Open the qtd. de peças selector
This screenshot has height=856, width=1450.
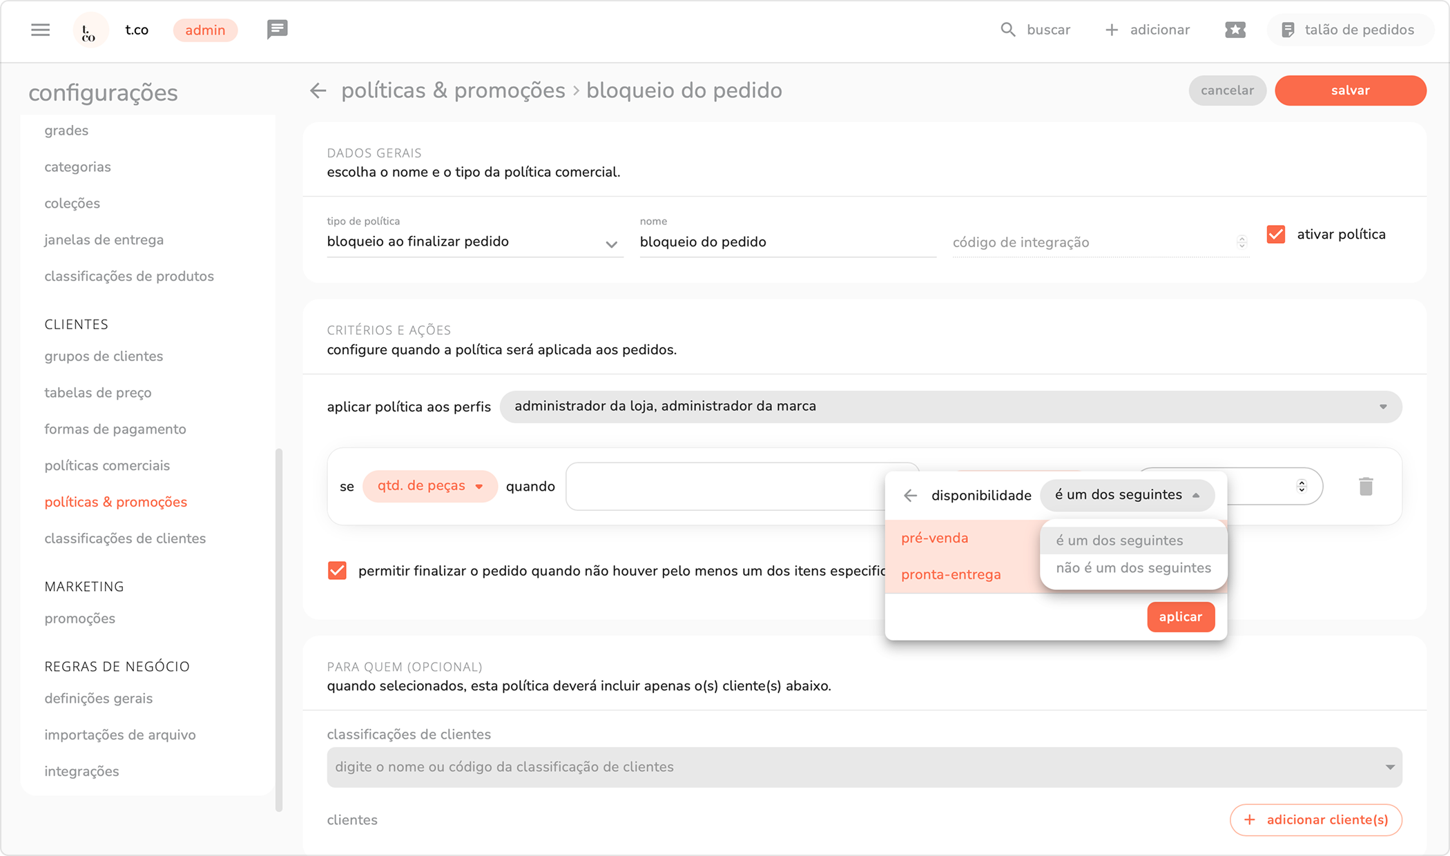(429, 486)
